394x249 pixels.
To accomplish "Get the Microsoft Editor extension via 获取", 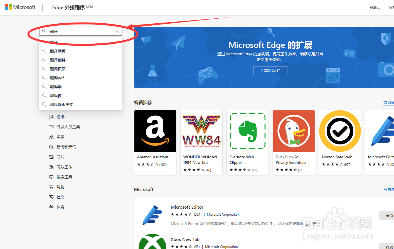I will click(387, 215).
